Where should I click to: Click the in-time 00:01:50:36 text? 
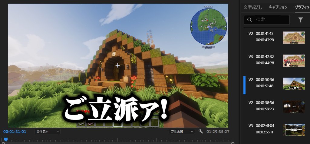coord(265,80)
